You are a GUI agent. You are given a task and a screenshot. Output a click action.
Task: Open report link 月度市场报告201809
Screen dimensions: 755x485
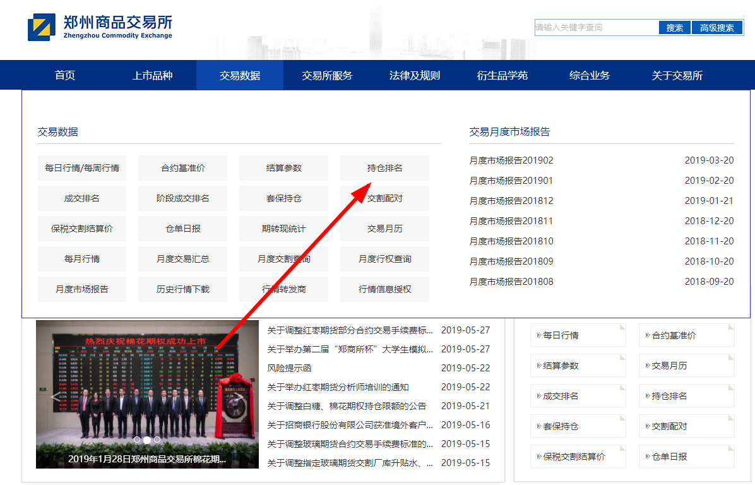click(511, 261)
